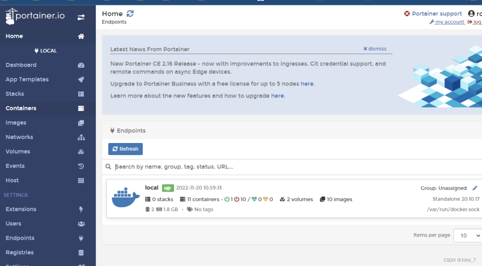The width and height of the screenshot is (482, 266).
Task: Select the Events history icon
Action: click(x=81, y=166)
